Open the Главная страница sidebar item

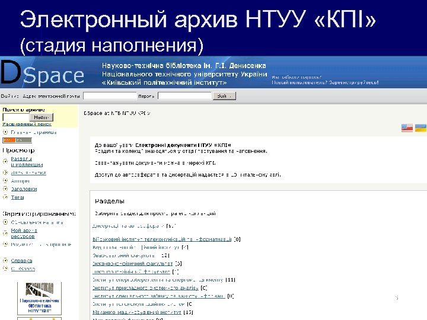click(34, 132)
